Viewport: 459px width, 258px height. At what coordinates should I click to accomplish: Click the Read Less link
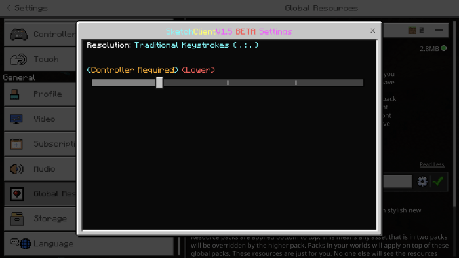click(x=431, y=164)
